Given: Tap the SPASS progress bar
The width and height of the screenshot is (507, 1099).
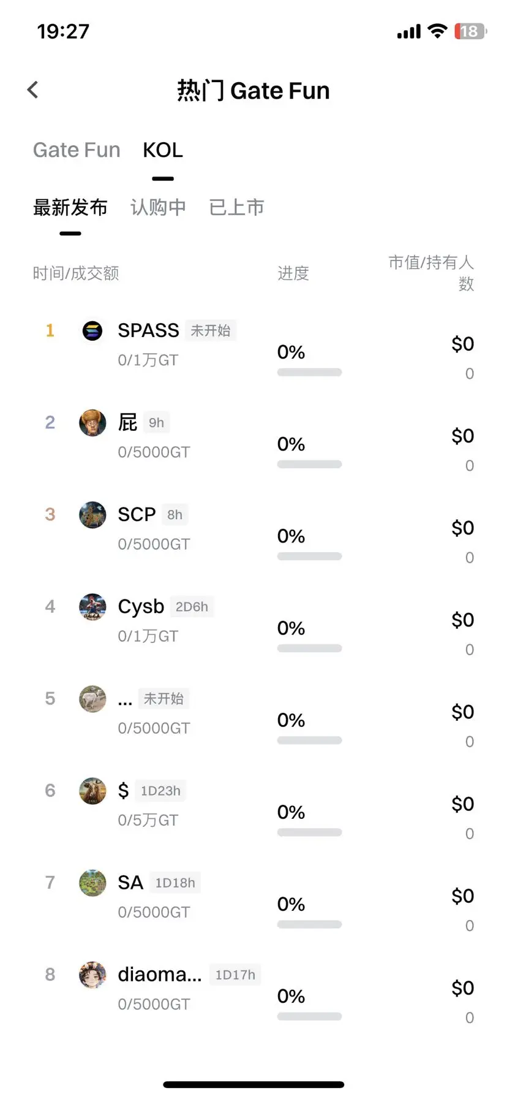Looking at the screenshot, I should pos(309,372).
